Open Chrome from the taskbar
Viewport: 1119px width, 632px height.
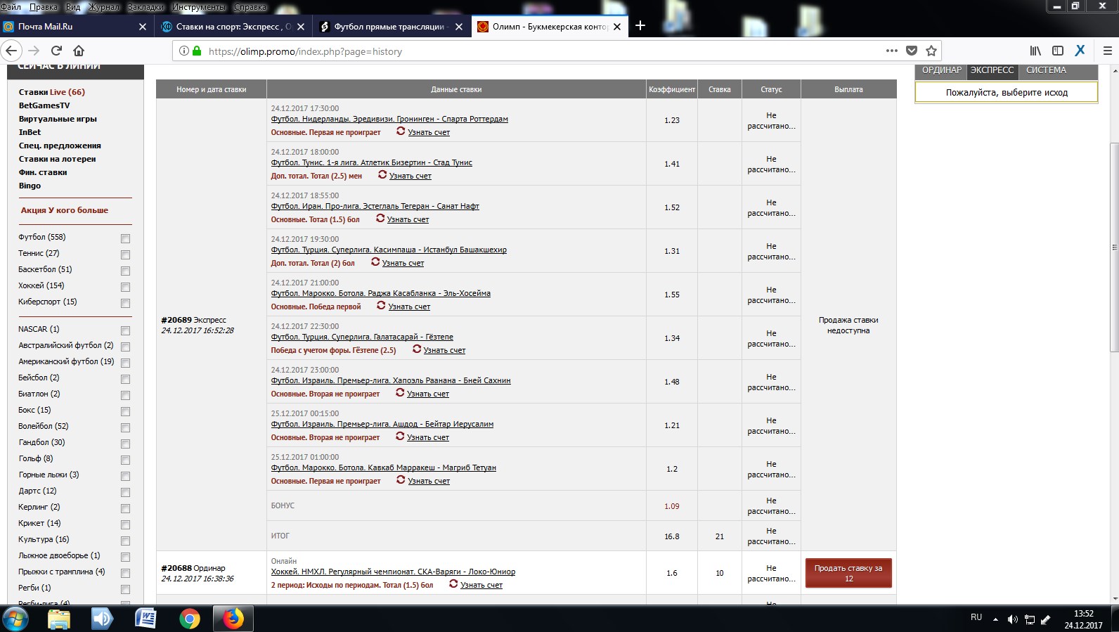tap(189, 619)
